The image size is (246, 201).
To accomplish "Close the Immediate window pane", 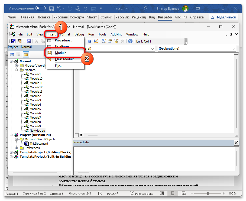I will click(x=236, y=143).
